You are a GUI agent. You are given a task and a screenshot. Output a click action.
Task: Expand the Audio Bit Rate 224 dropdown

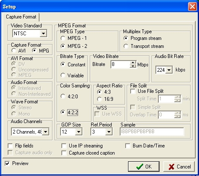[169, 70]
